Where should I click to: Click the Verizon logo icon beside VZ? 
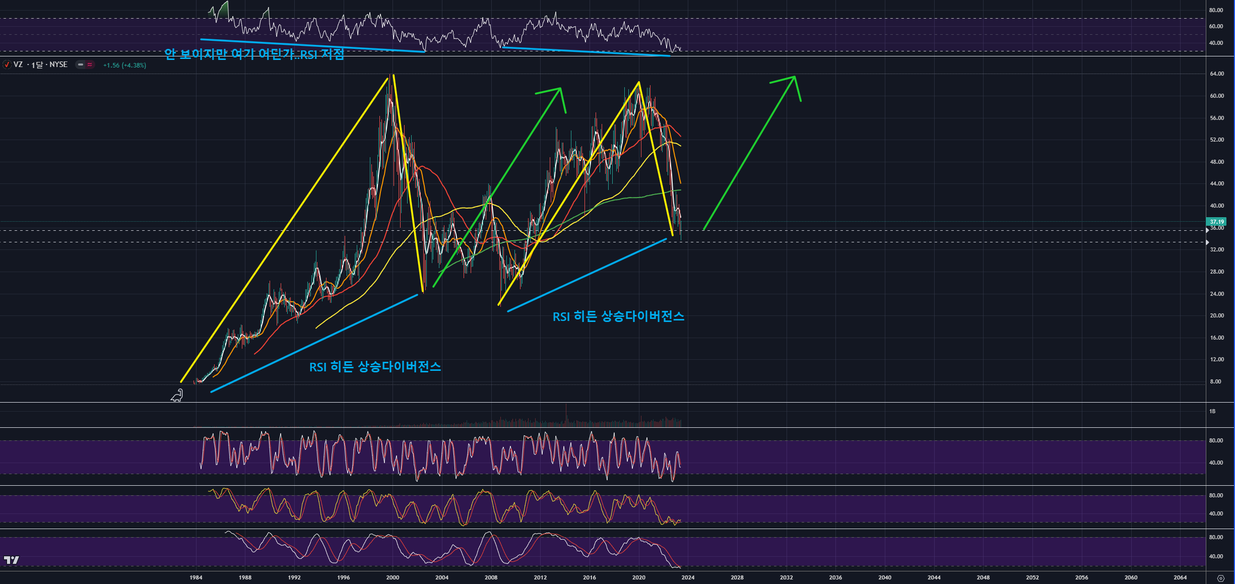tap(7, 64)
